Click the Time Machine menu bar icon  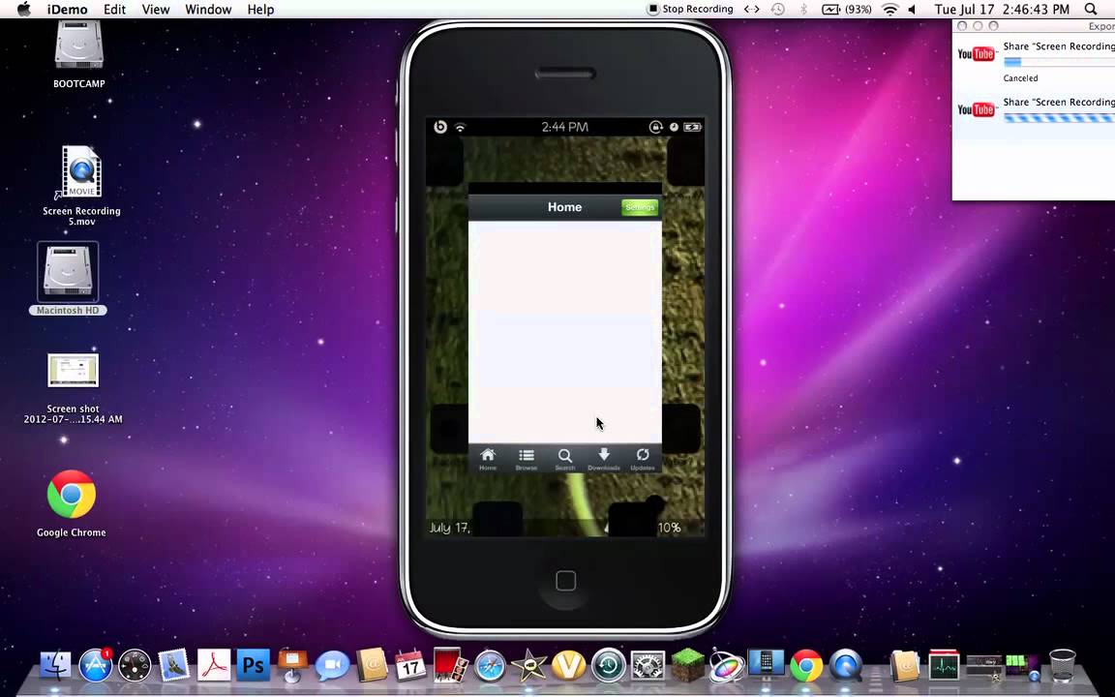[778, 10]
